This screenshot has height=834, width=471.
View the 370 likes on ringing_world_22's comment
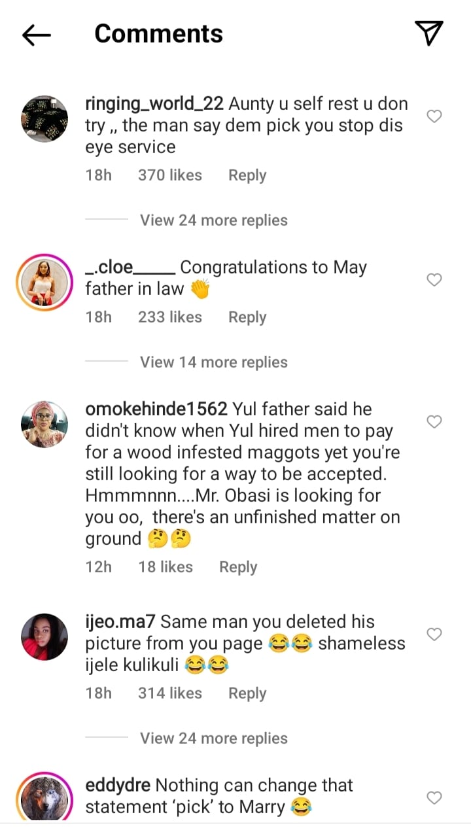point(169,175)
